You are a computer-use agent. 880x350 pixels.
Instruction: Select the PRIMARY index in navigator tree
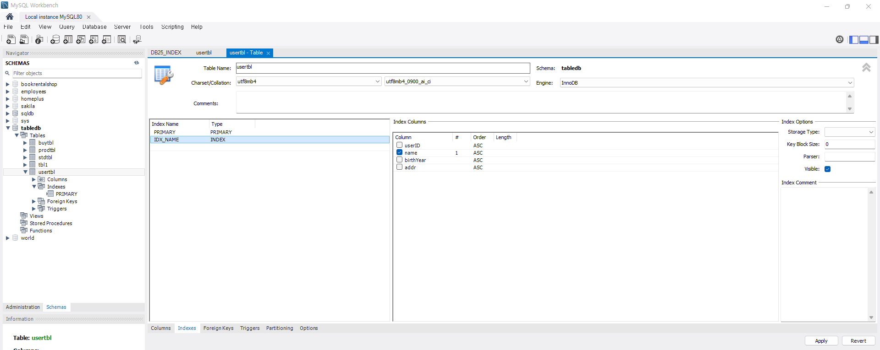[66, 194]
